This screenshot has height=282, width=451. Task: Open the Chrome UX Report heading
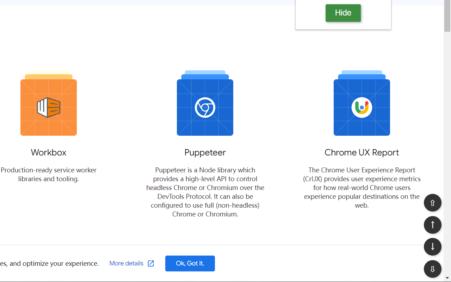pyautogui.click(x=362, y=152)
